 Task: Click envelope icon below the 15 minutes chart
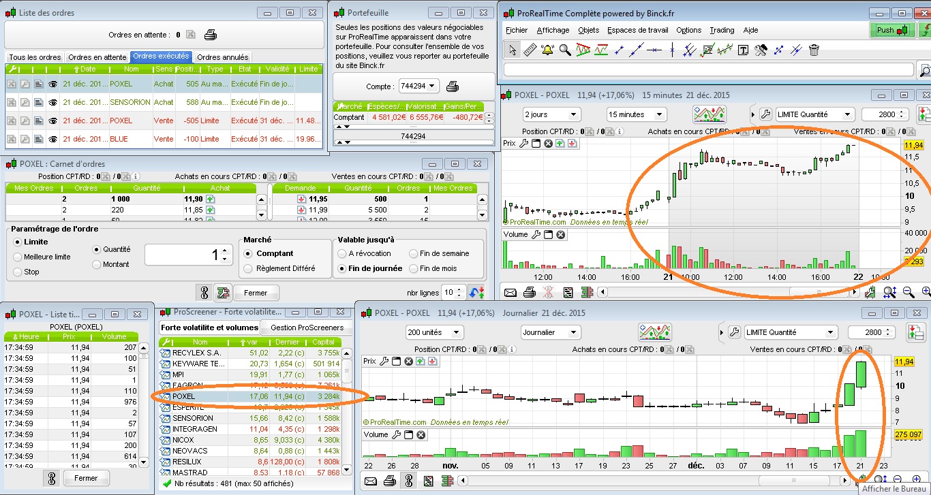click(x=510, y=292)
